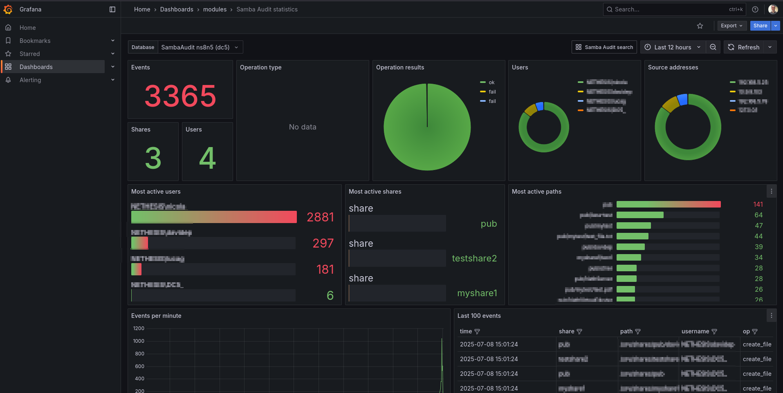Filter the time column
The image size is (783, 393).
click(477, 332)
